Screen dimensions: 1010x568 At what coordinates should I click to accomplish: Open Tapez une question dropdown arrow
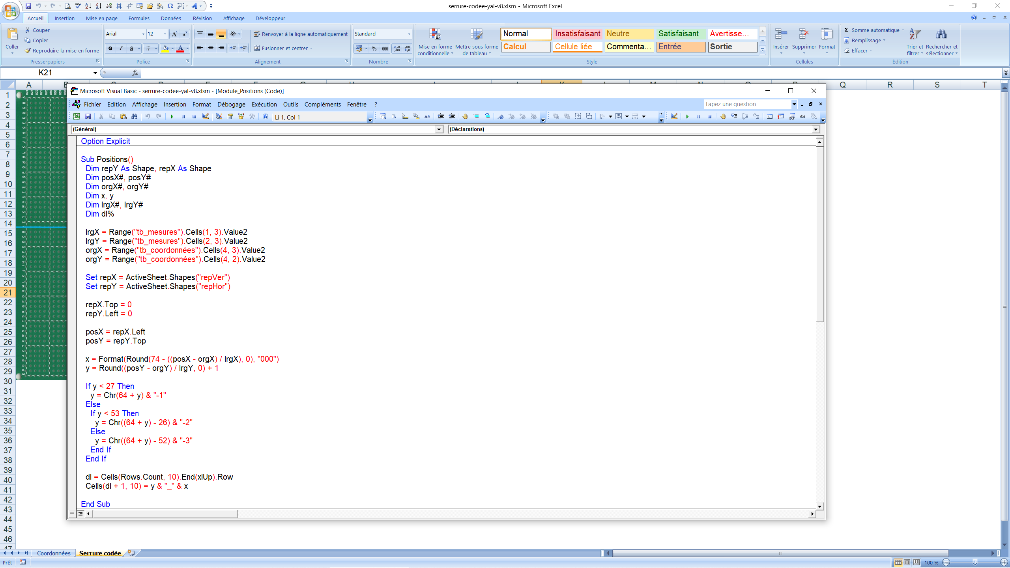(794, 104)
